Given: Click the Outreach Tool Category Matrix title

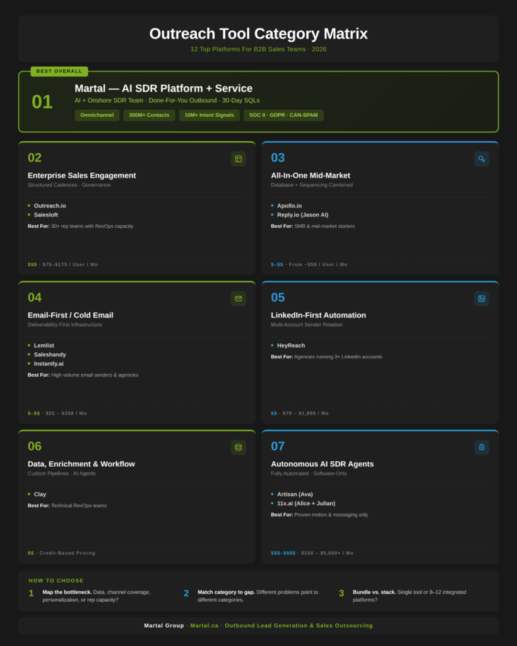Looking at the screenshot, I should 259,34.
